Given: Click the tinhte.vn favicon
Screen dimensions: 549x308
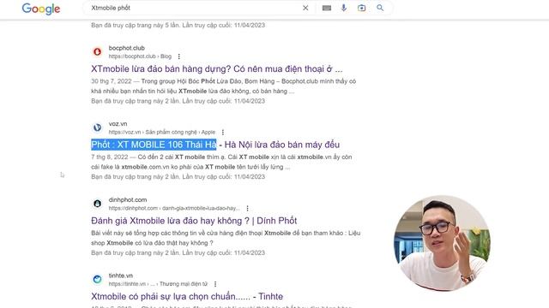Looking at the screenshot, I should tap(97, 279).
